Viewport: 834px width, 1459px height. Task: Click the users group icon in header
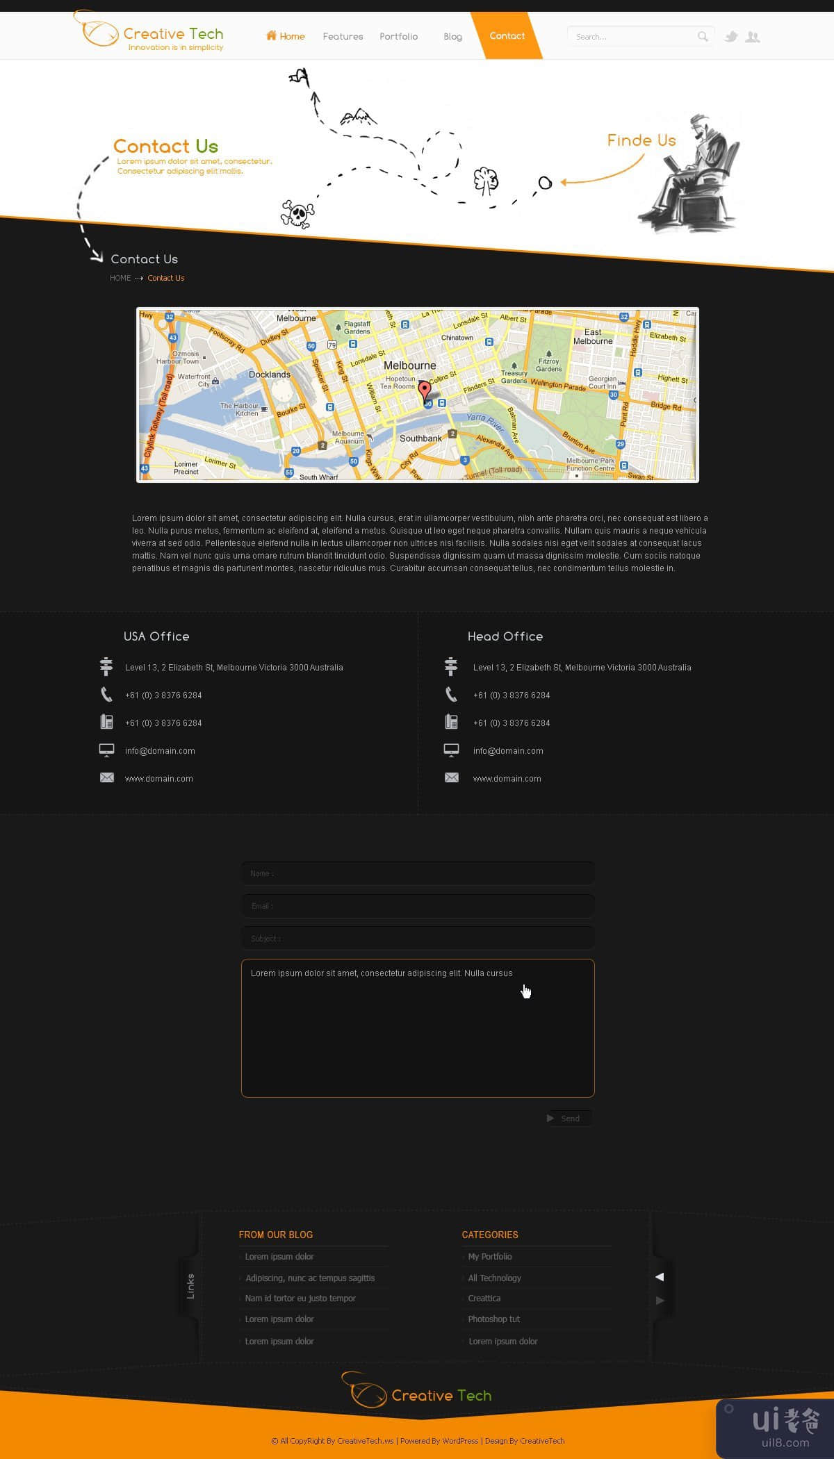point(752,37)
